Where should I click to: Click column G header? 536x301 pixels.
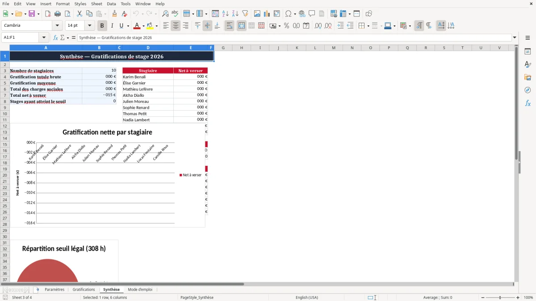(223, 48)
